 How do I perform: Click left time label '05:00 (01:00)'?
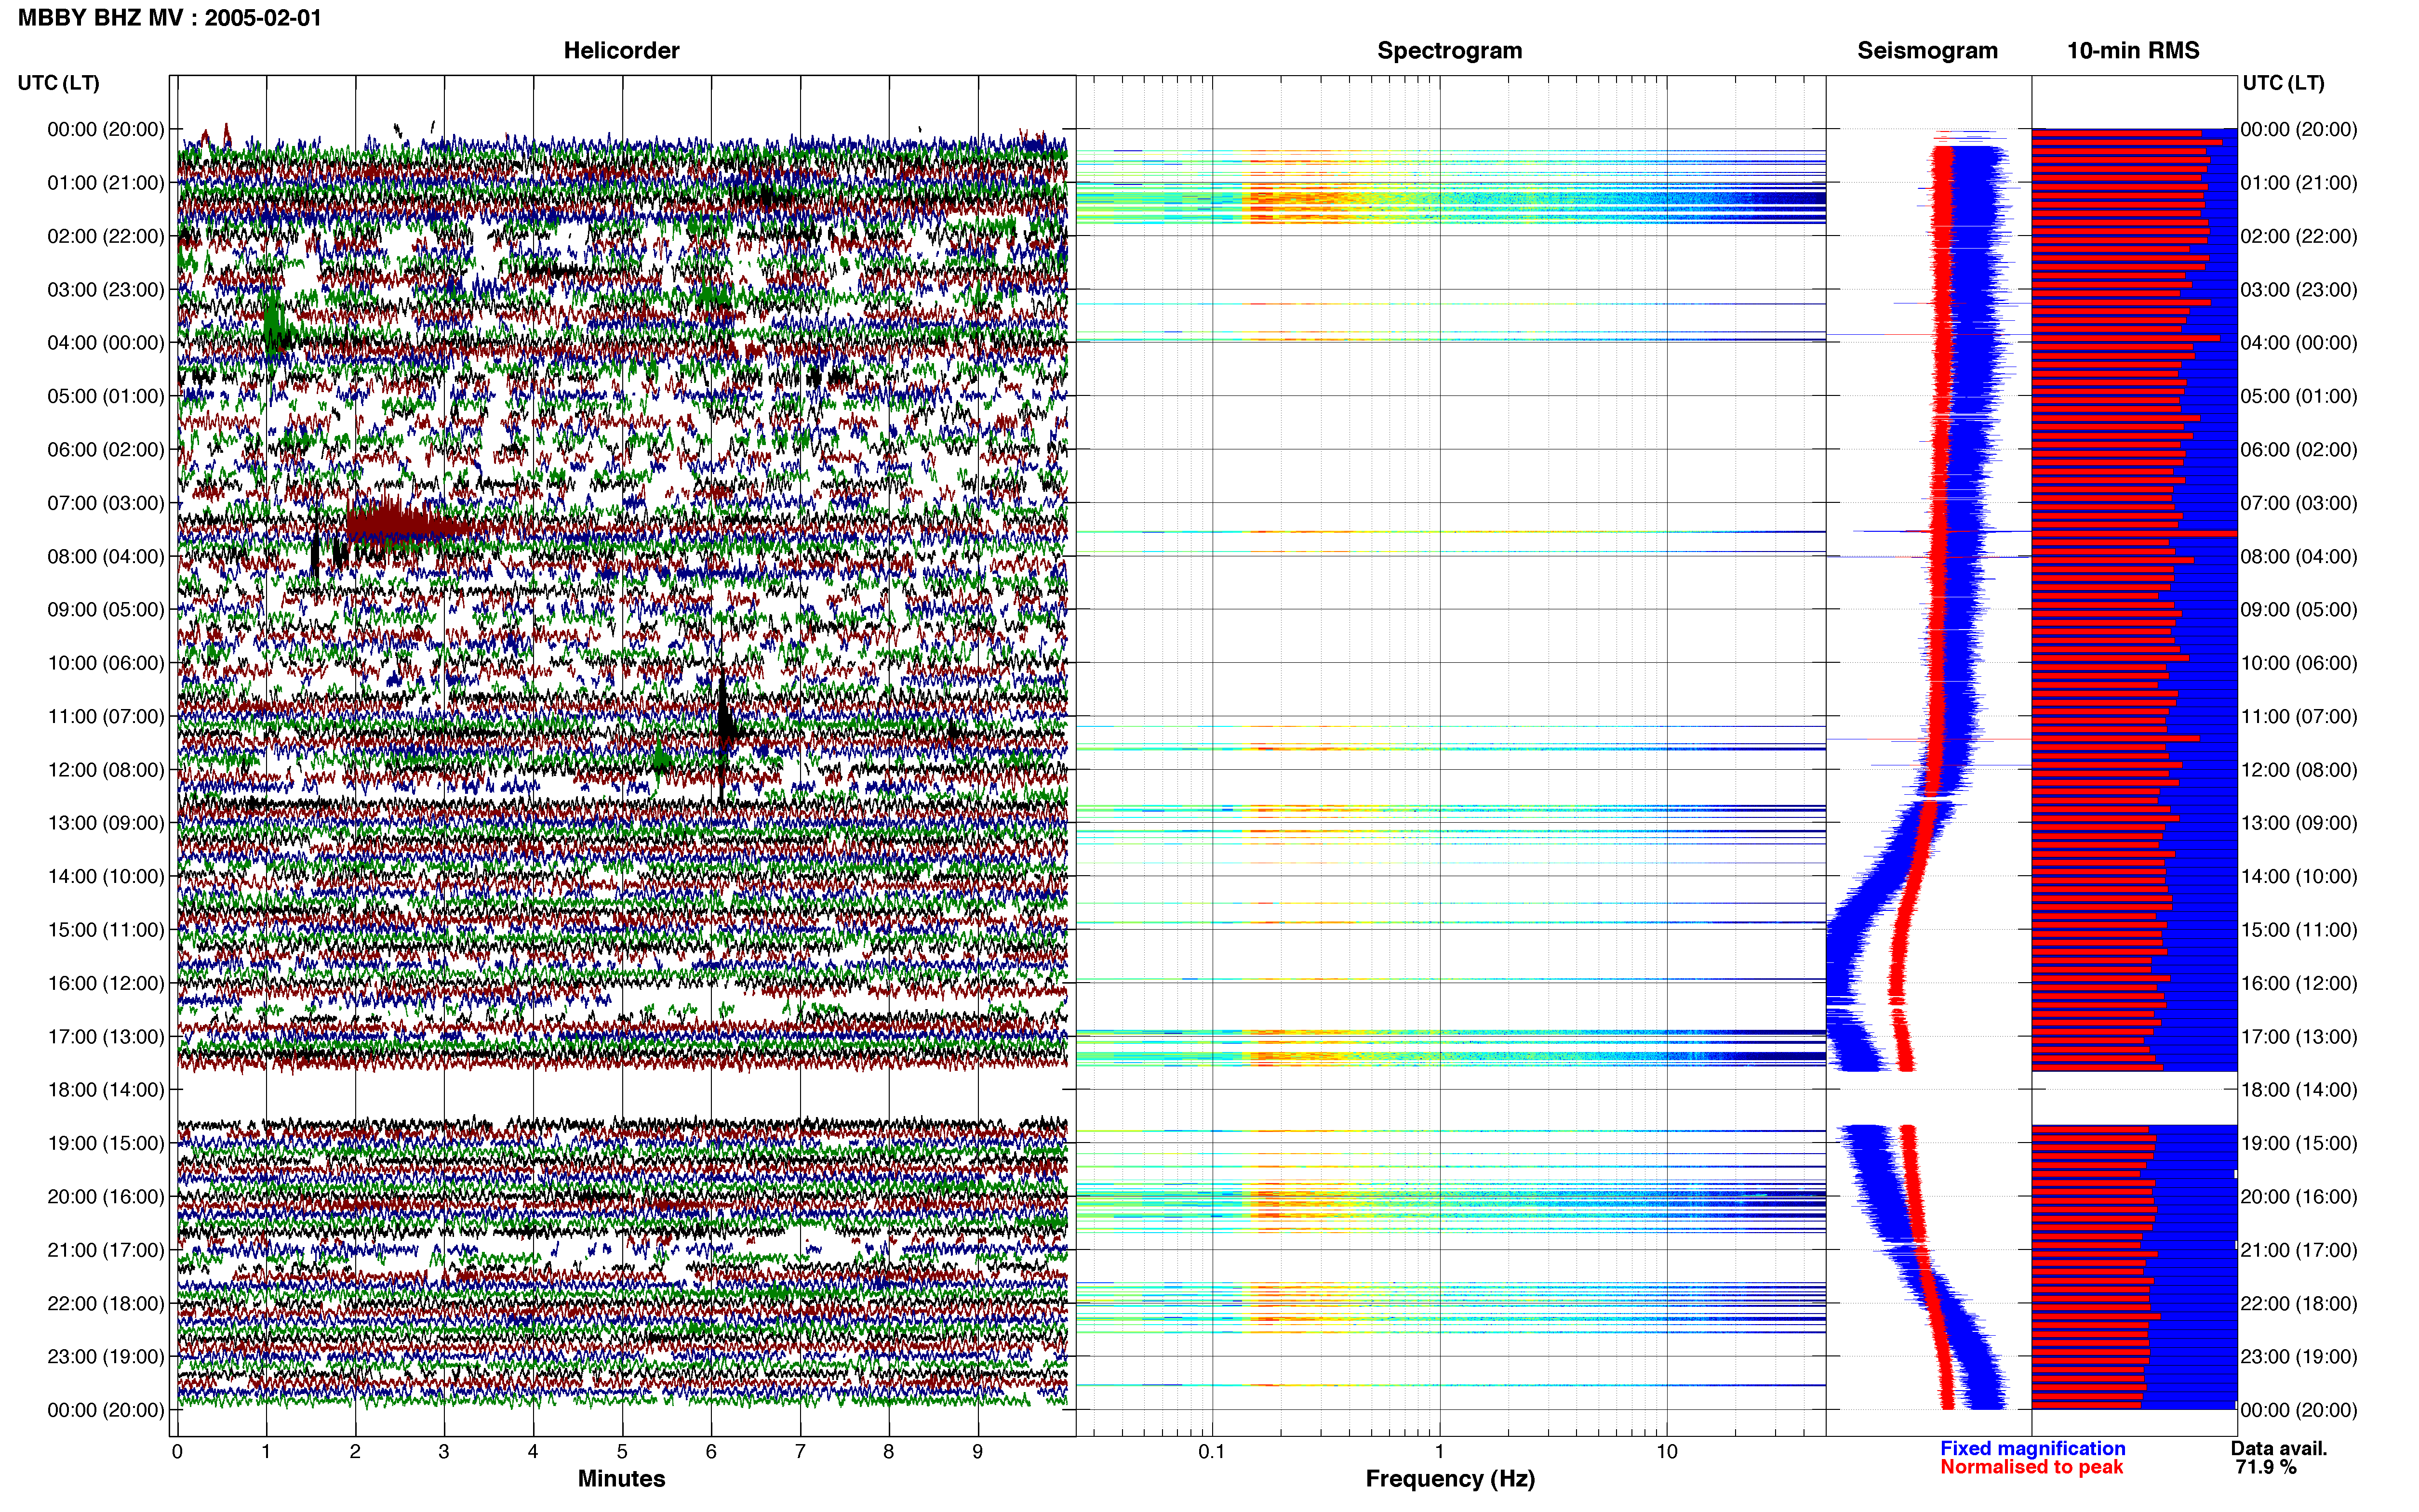[106, 396]
